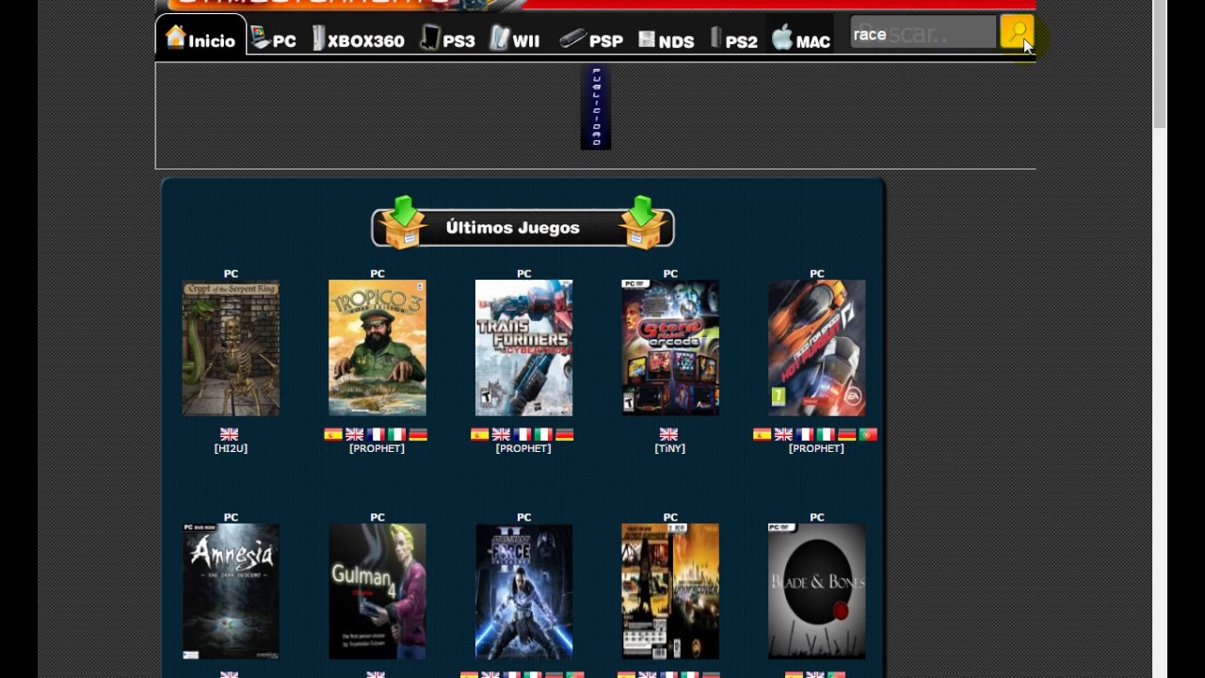1205x678 pixels.
Task: Click the right green download arrow box icon
Action: (x=643, y=222)
